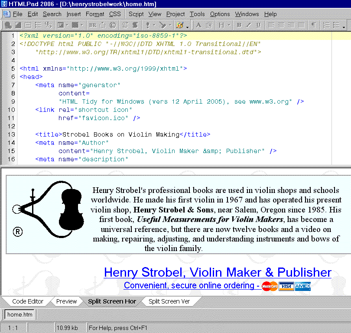
Task: Open the Insert menu
Action: 74,14
